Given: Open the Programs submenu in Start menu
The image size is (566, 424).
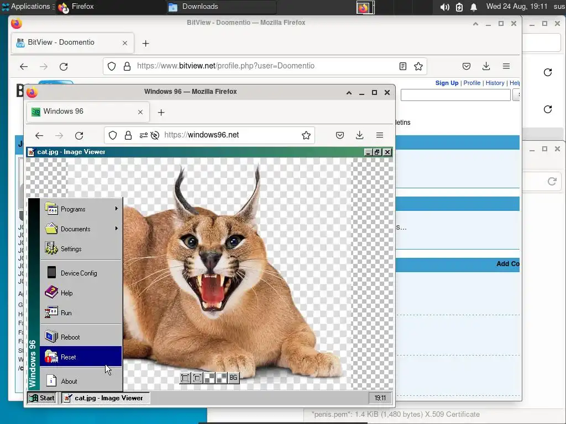Looking at the screenshot, I should (x=81, y=209).
